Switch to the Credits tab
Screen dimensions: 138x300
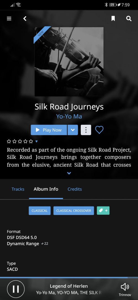(x=75, y=189)
